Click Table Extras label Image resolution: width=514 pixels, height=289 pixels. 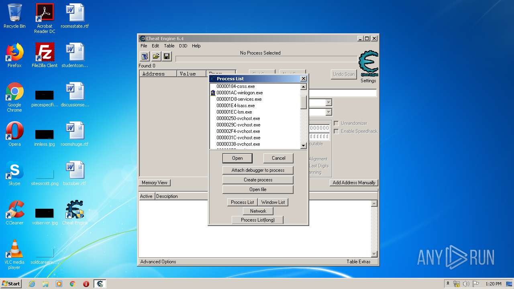click(359, 262)
